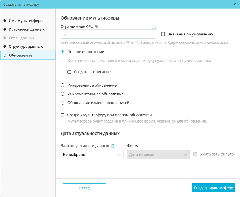Click help icon beside data relevance date
Image resolution: width=240 pixels, height=197 pixels.
113,146
